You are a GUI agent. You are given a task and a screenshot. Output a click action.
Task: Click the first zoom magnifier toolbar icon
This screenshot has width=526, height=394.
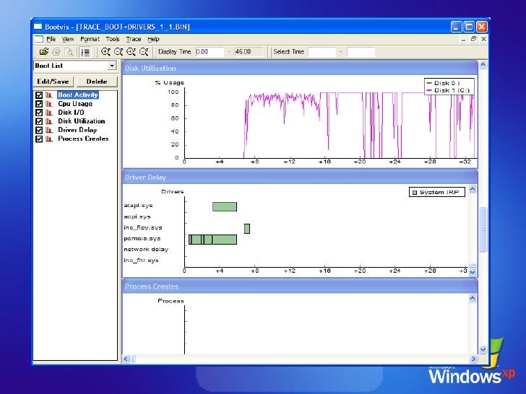click(x=105, y=52)
